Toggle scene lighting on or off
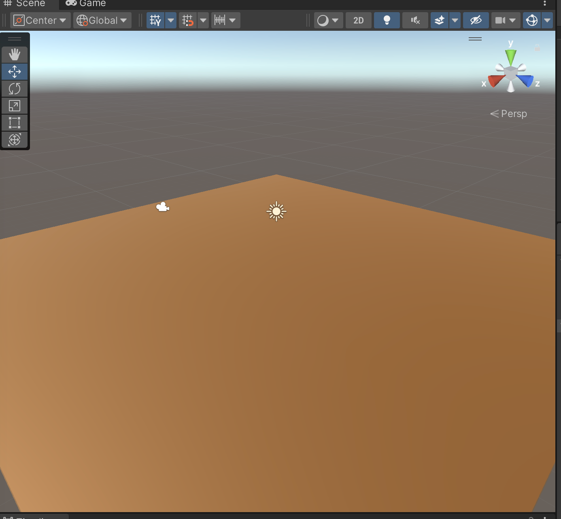 tap(387, 20)
